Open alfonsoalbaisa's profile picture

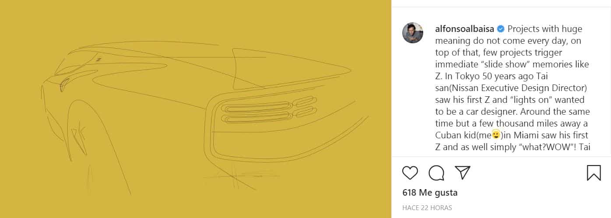tap(413, 33)
